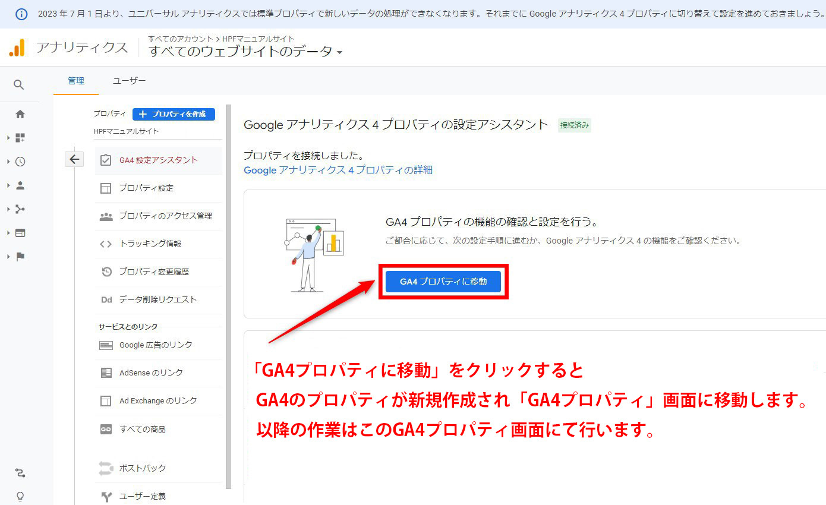Expand the Conversions section arrow in left rail
Viewport: 826px width, 505px height.
pyautogui.click(x=9, y=257)
